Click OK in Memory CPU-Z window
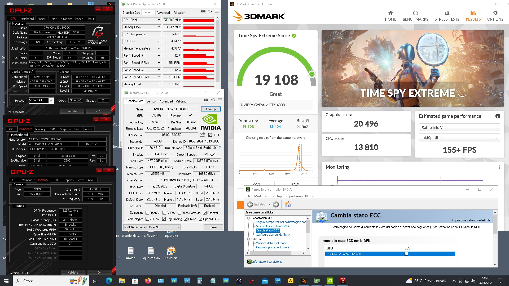The image size is (509, 286). 99,272
